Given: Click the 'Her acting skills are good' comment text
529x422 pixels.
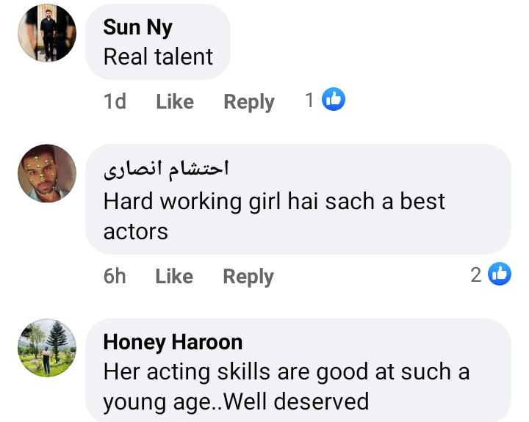Looking at the screenshot, I should click(x=286, y=372).
